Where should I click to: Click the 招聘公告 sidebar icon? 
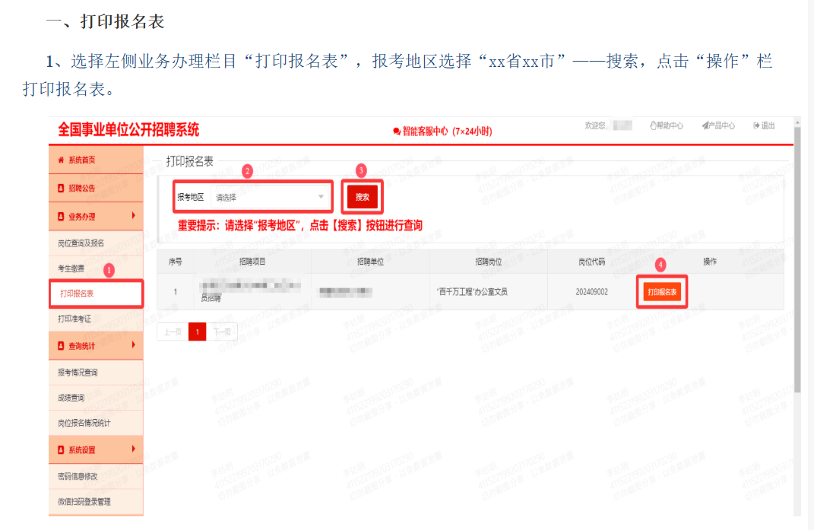pos(62,189)
